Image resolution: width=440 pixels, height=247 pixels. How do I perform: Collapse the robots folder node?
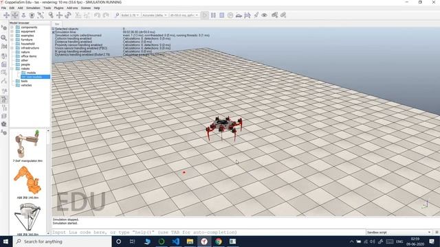tap(12, 69)
